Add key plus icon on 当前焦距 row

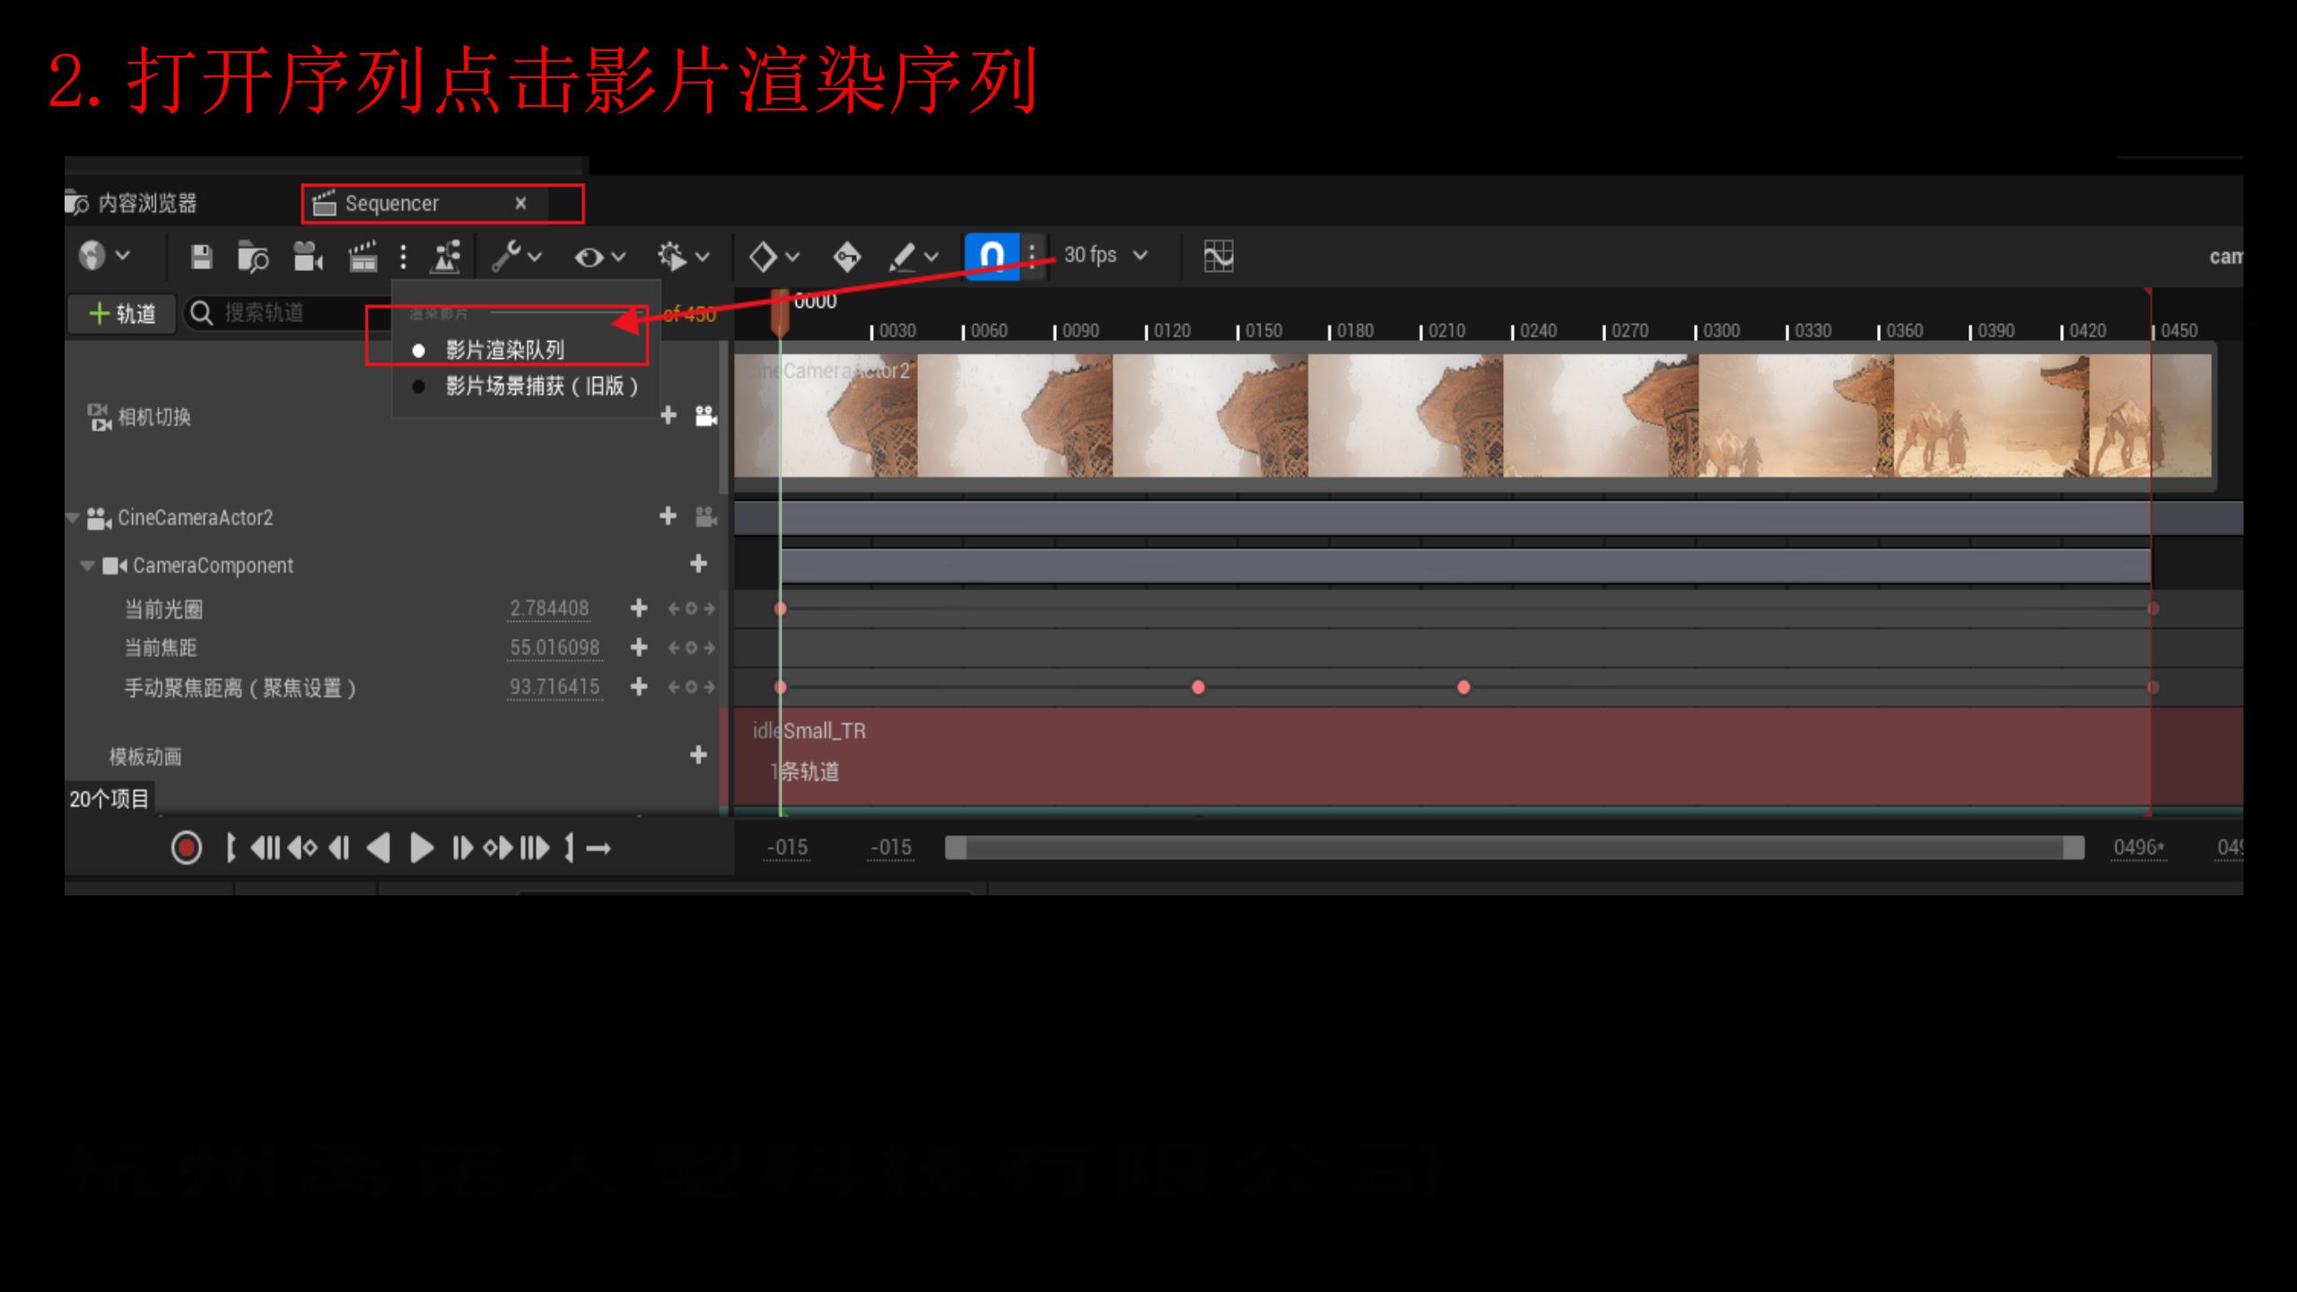coord(639,647)
